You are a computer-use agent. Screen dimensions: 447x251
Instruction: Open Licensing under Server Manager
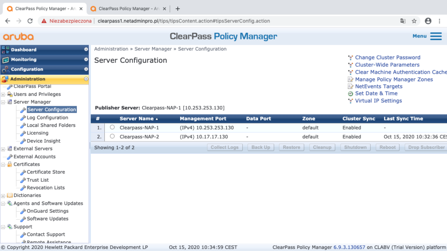pos(38,133)
